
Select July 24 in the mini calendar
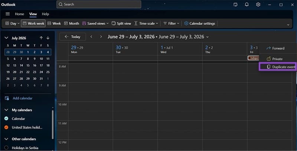click(41, 72)
